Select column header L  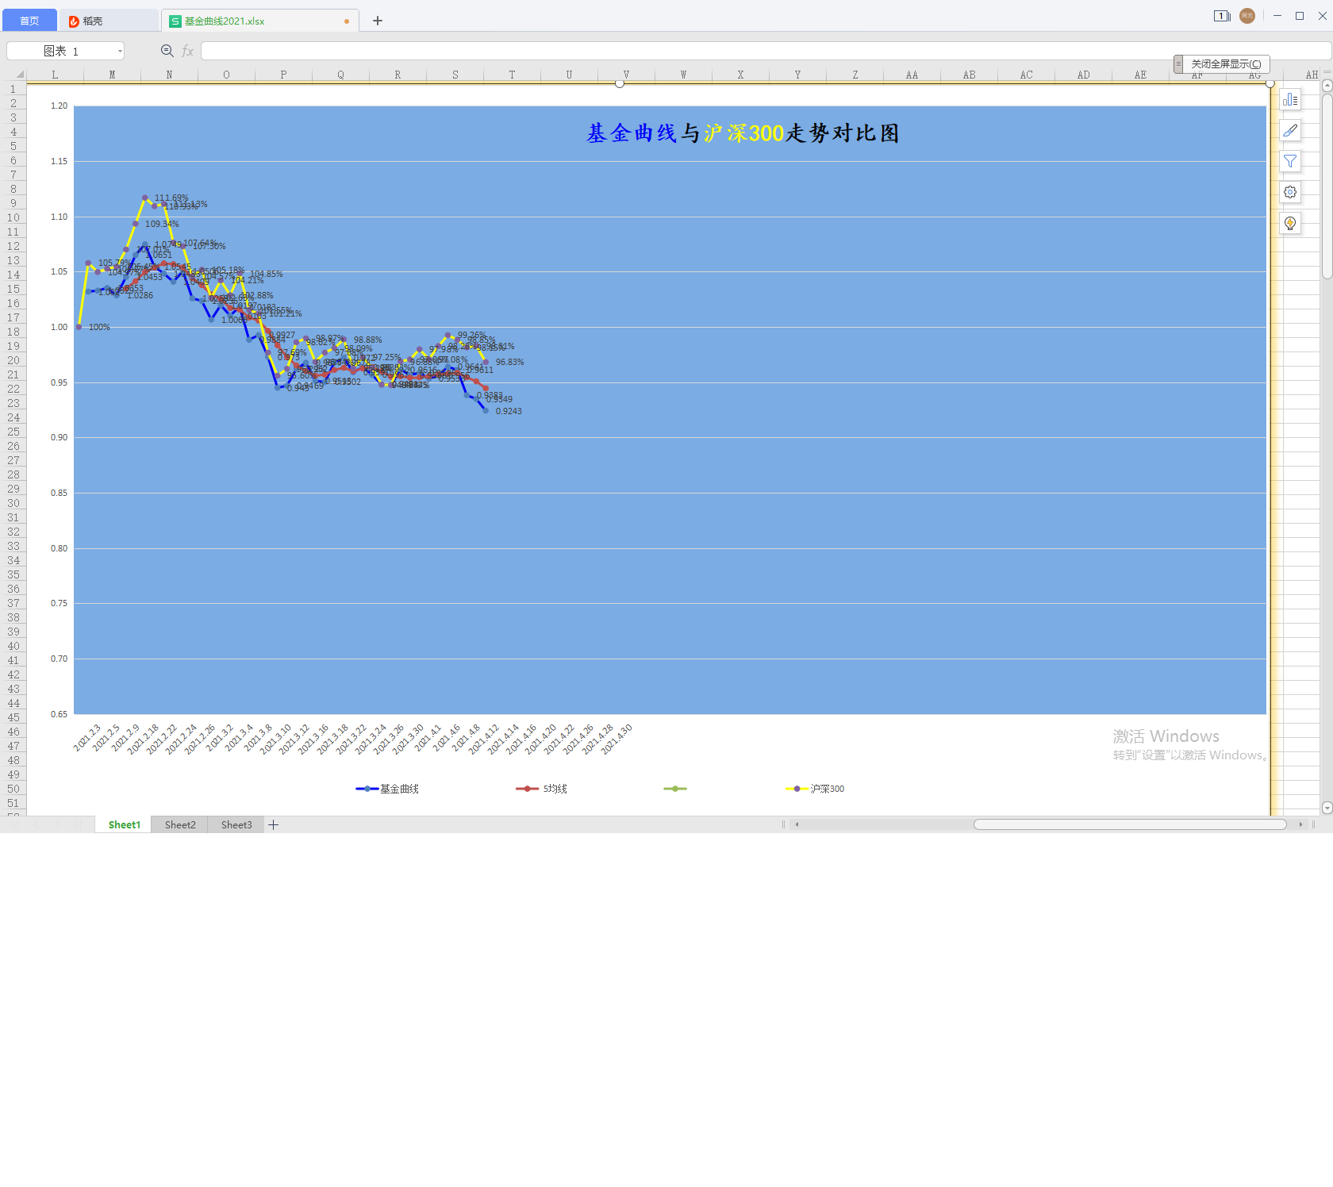tap(55, 75)
